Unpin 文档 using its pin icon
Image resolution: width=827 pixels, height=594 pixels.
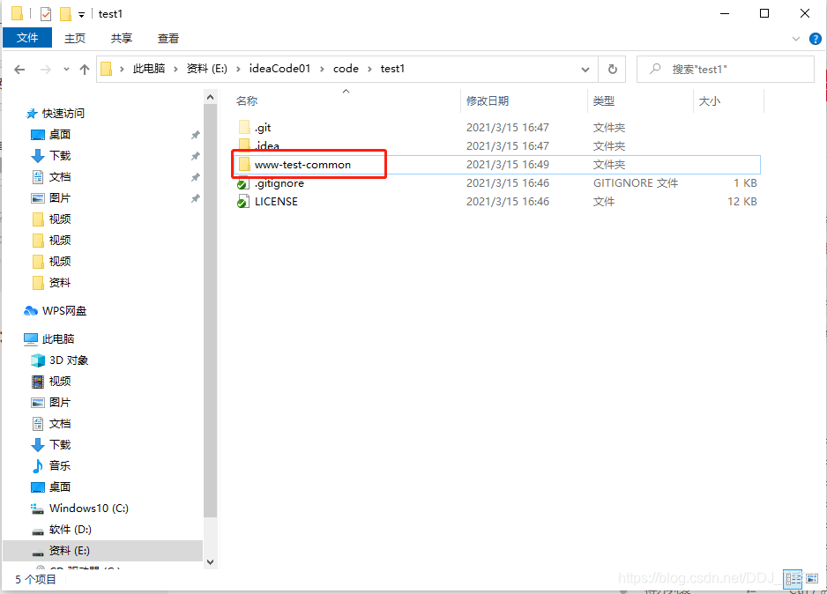coord(195,177)
